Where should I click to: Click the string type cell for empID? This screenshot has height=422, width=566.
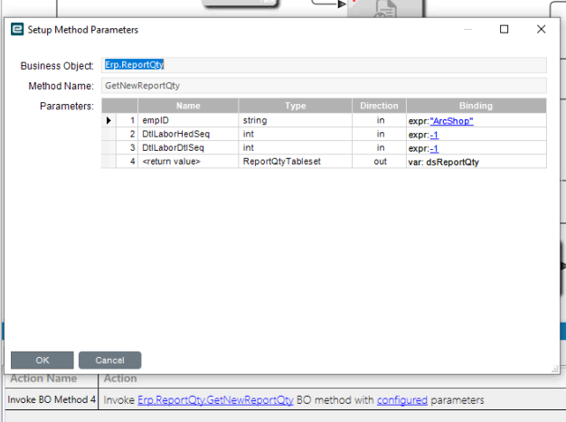click(296, 120)
